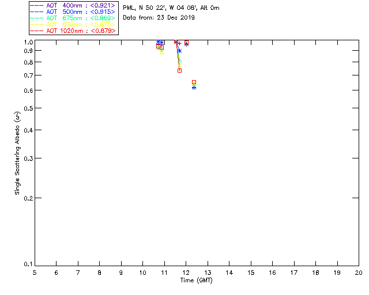Click the time-axis tick label '13'

[x=208, y=273]
